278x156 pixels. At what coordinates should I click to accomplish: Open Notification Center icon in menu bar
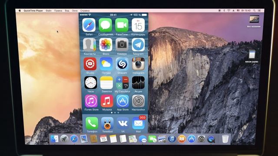259,10
